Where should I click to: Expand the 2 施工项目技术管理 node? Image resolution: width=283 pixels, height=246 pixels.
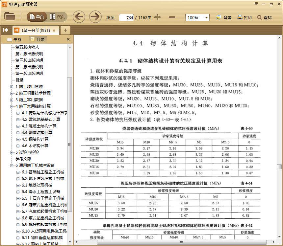[12, 93]
